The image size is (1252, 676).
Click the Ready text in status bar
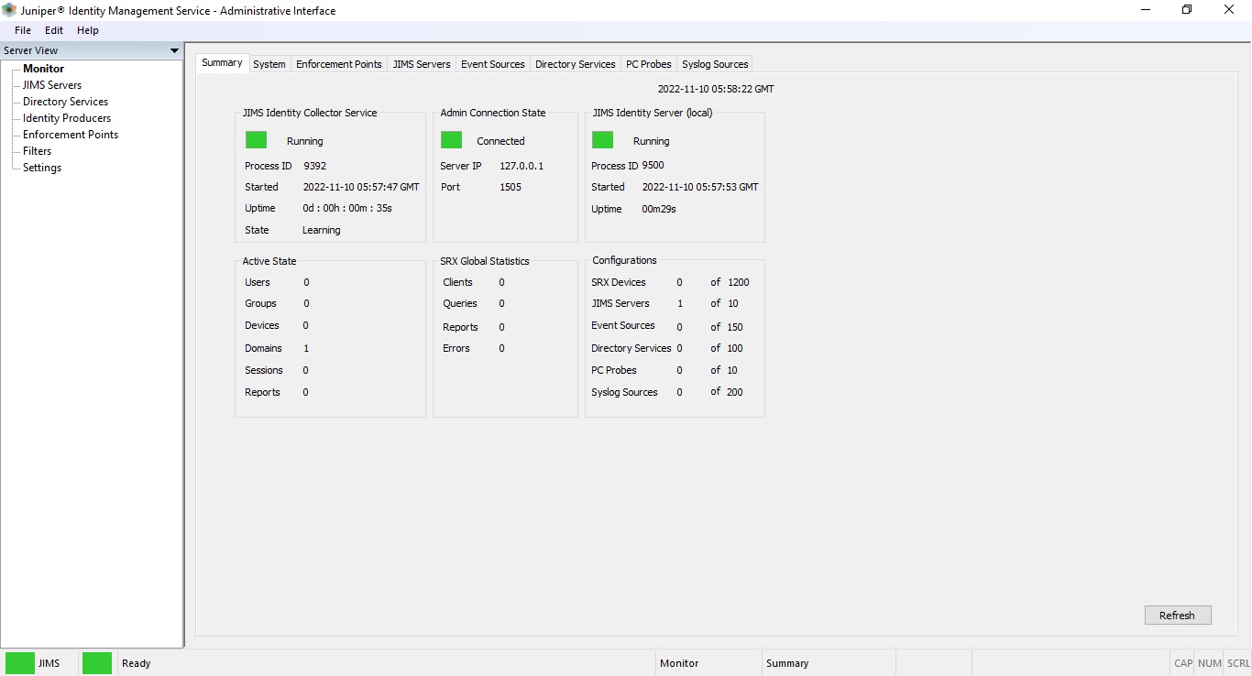pyautogui.click(x=137, y=663)
